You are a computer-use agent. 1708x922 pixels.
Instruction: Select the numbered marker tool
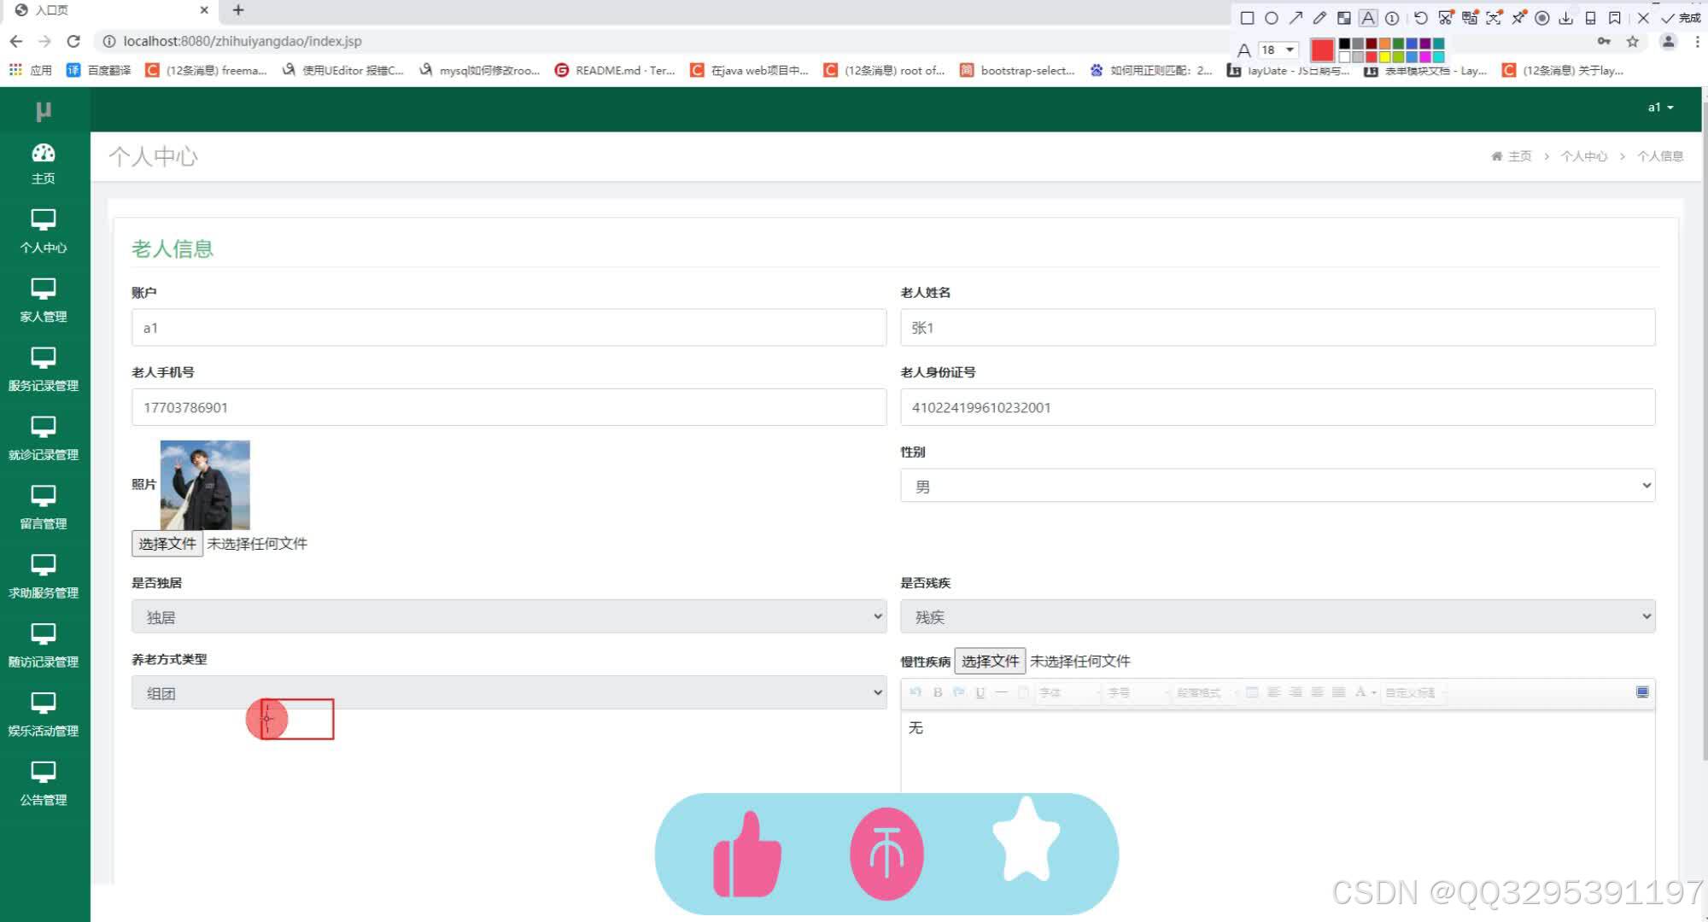pyautogui.click(x=1392, y=18)
